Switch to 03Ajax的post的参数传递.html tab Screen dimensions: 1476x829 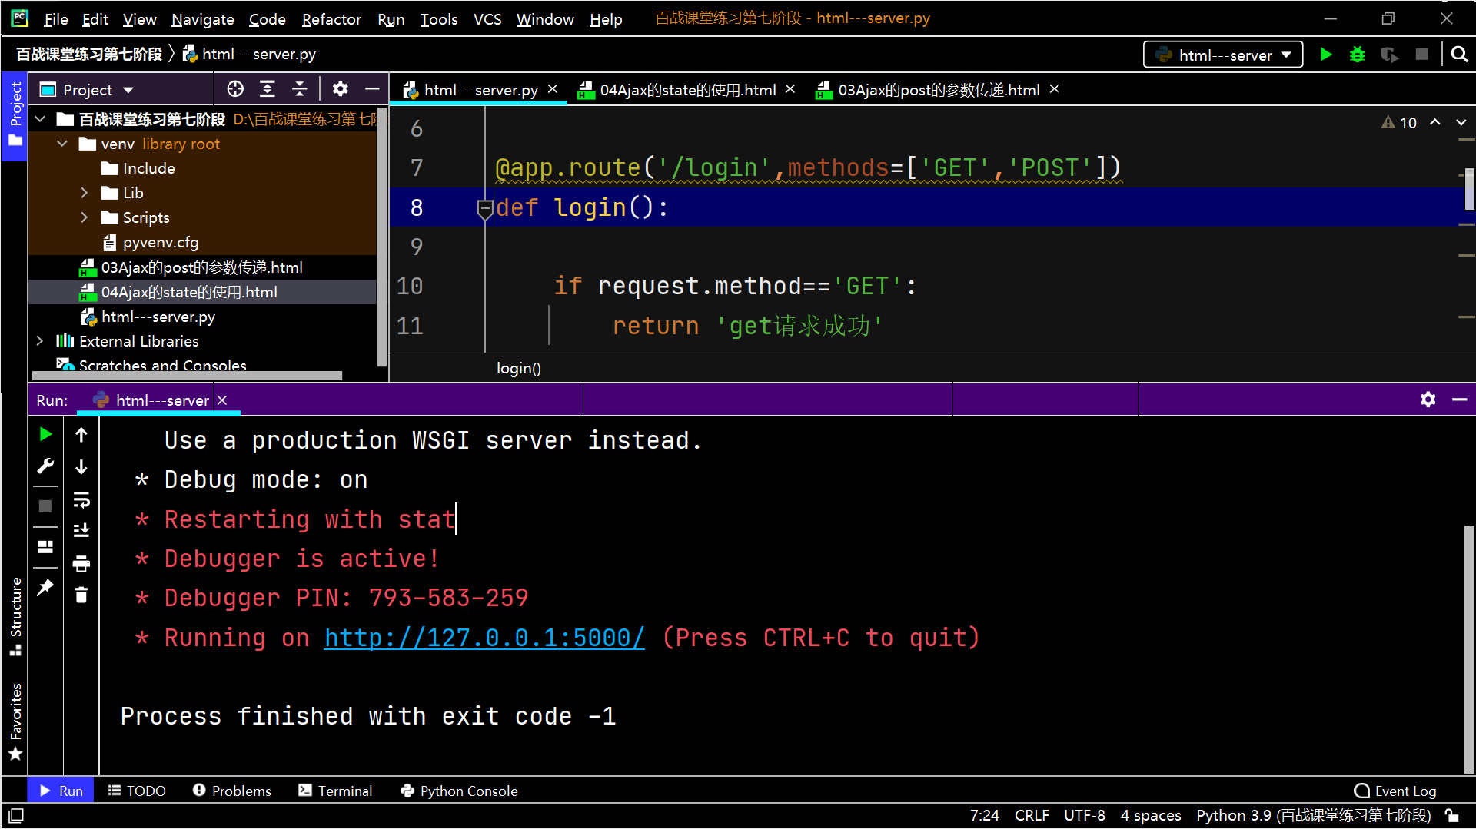click(x=938, y=90)
